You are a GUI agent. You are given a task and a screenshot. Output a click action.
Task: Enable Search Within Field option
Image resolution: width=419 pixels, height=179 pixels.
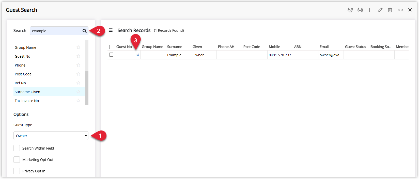tap(17, 148)
